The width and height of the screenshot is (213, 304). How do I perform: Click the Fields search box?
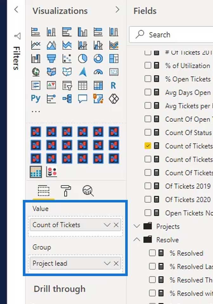171,35
